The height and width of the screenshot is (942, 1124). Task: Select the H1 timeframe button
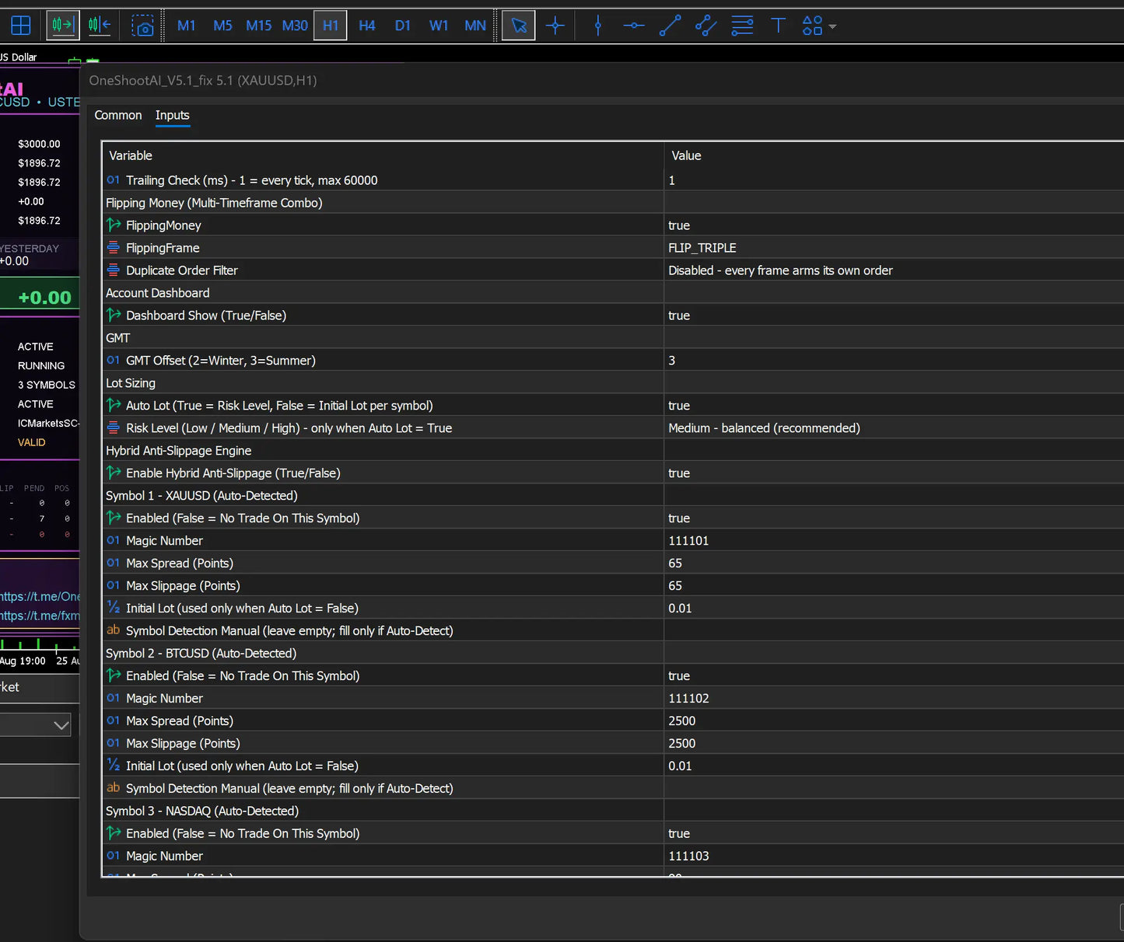(331, 26)
